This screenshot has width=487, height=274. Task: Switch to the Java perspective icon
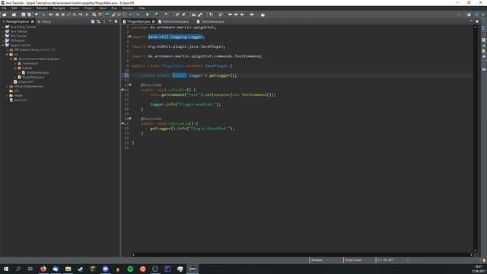(477, 14)
